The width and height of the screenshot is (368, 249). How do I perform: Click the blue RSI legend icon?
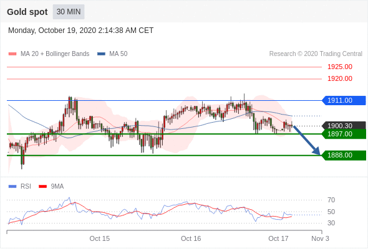12,187
